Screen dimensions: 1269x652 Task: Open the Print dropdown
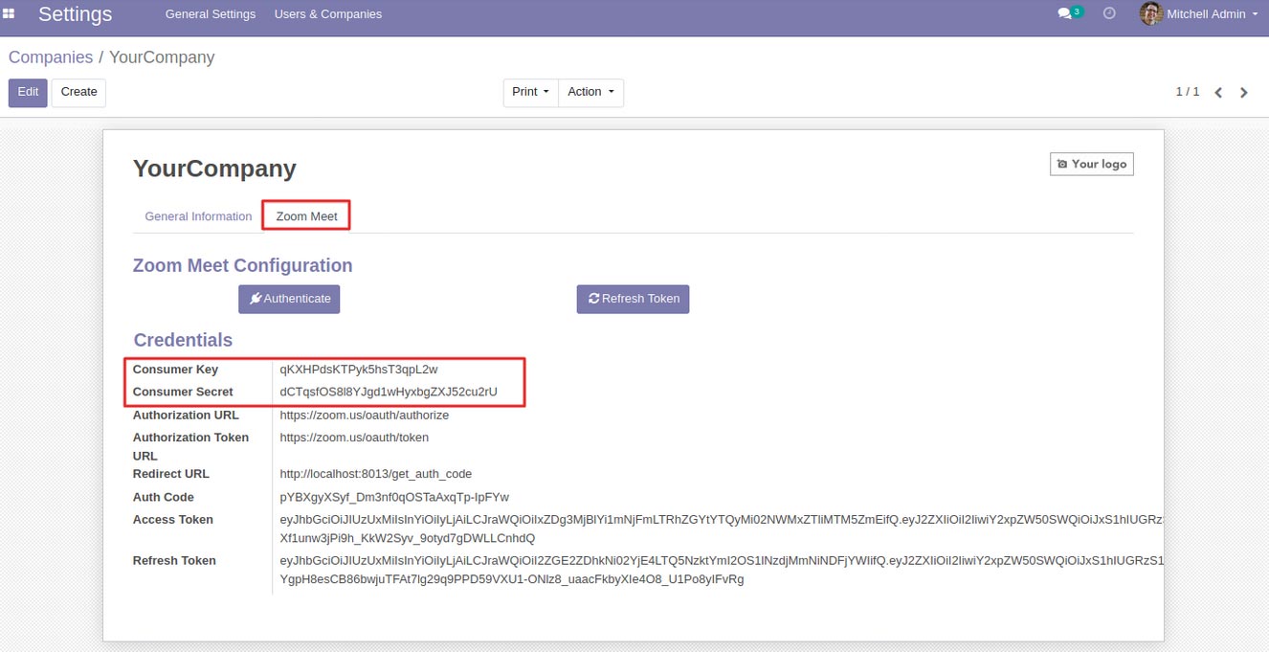tap(531, 92)
